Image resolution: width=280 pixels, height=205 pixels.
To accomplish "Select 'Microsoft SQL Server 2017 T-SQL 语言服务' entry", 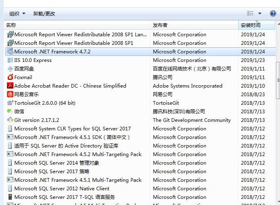I will pos(65,197).
